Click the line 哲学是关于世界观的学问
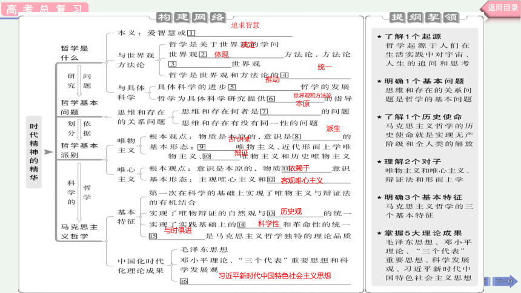 pos(224,44)
